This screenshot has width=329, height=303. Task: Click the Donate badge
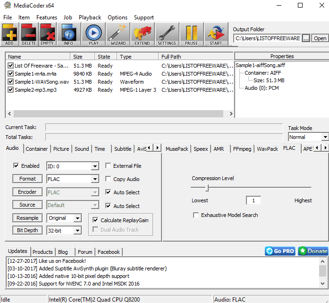(313, 251)
